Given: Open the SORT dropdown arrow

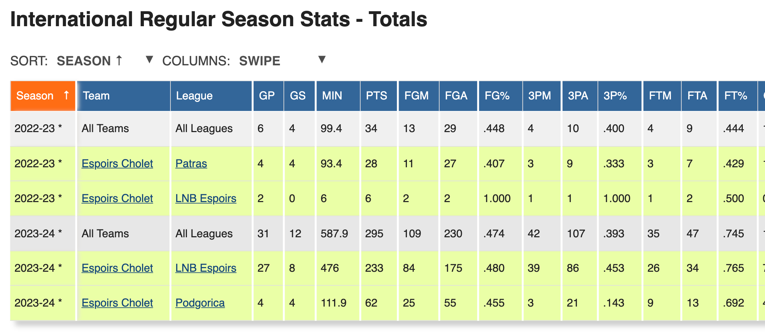Looking at the screenshot, I should (x=150, y=60).
